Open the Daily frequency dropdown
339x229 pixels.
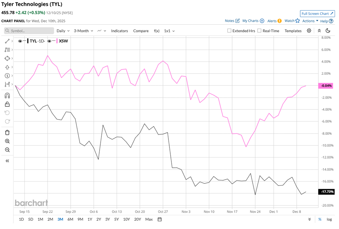click(63, 31)
